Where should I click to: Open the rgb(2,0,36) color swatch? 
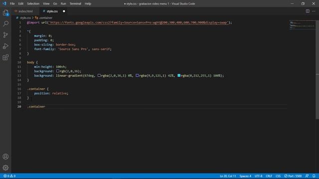coord(58,71)
